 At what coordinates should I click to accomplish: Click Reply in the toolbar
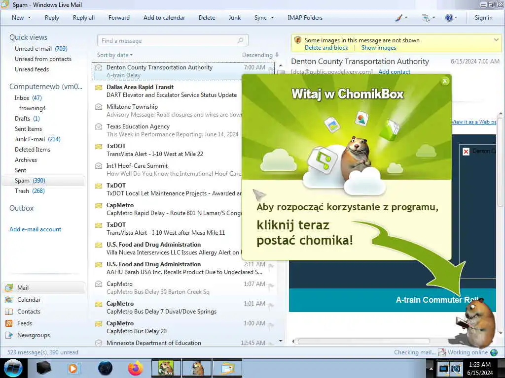(x=52, y=18)
